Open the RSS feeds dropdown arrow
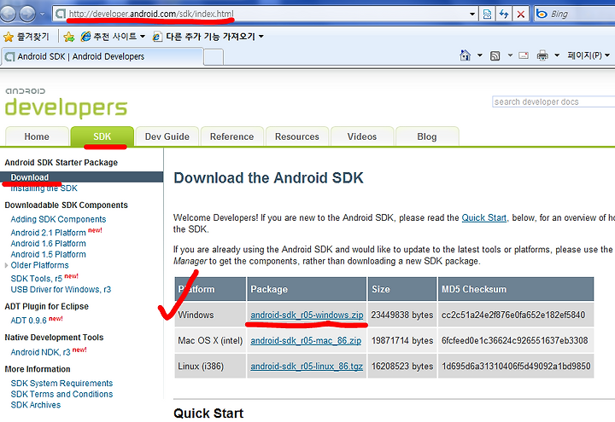Screen dimensions: 615x422 tap(510, 55)
